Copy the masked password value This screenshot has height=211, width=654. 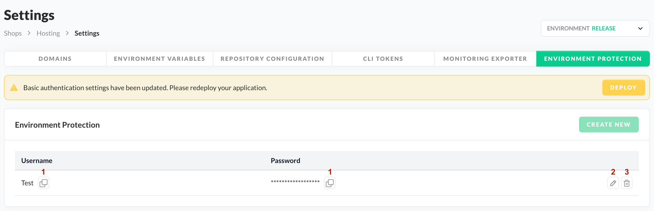click(330, 183)
